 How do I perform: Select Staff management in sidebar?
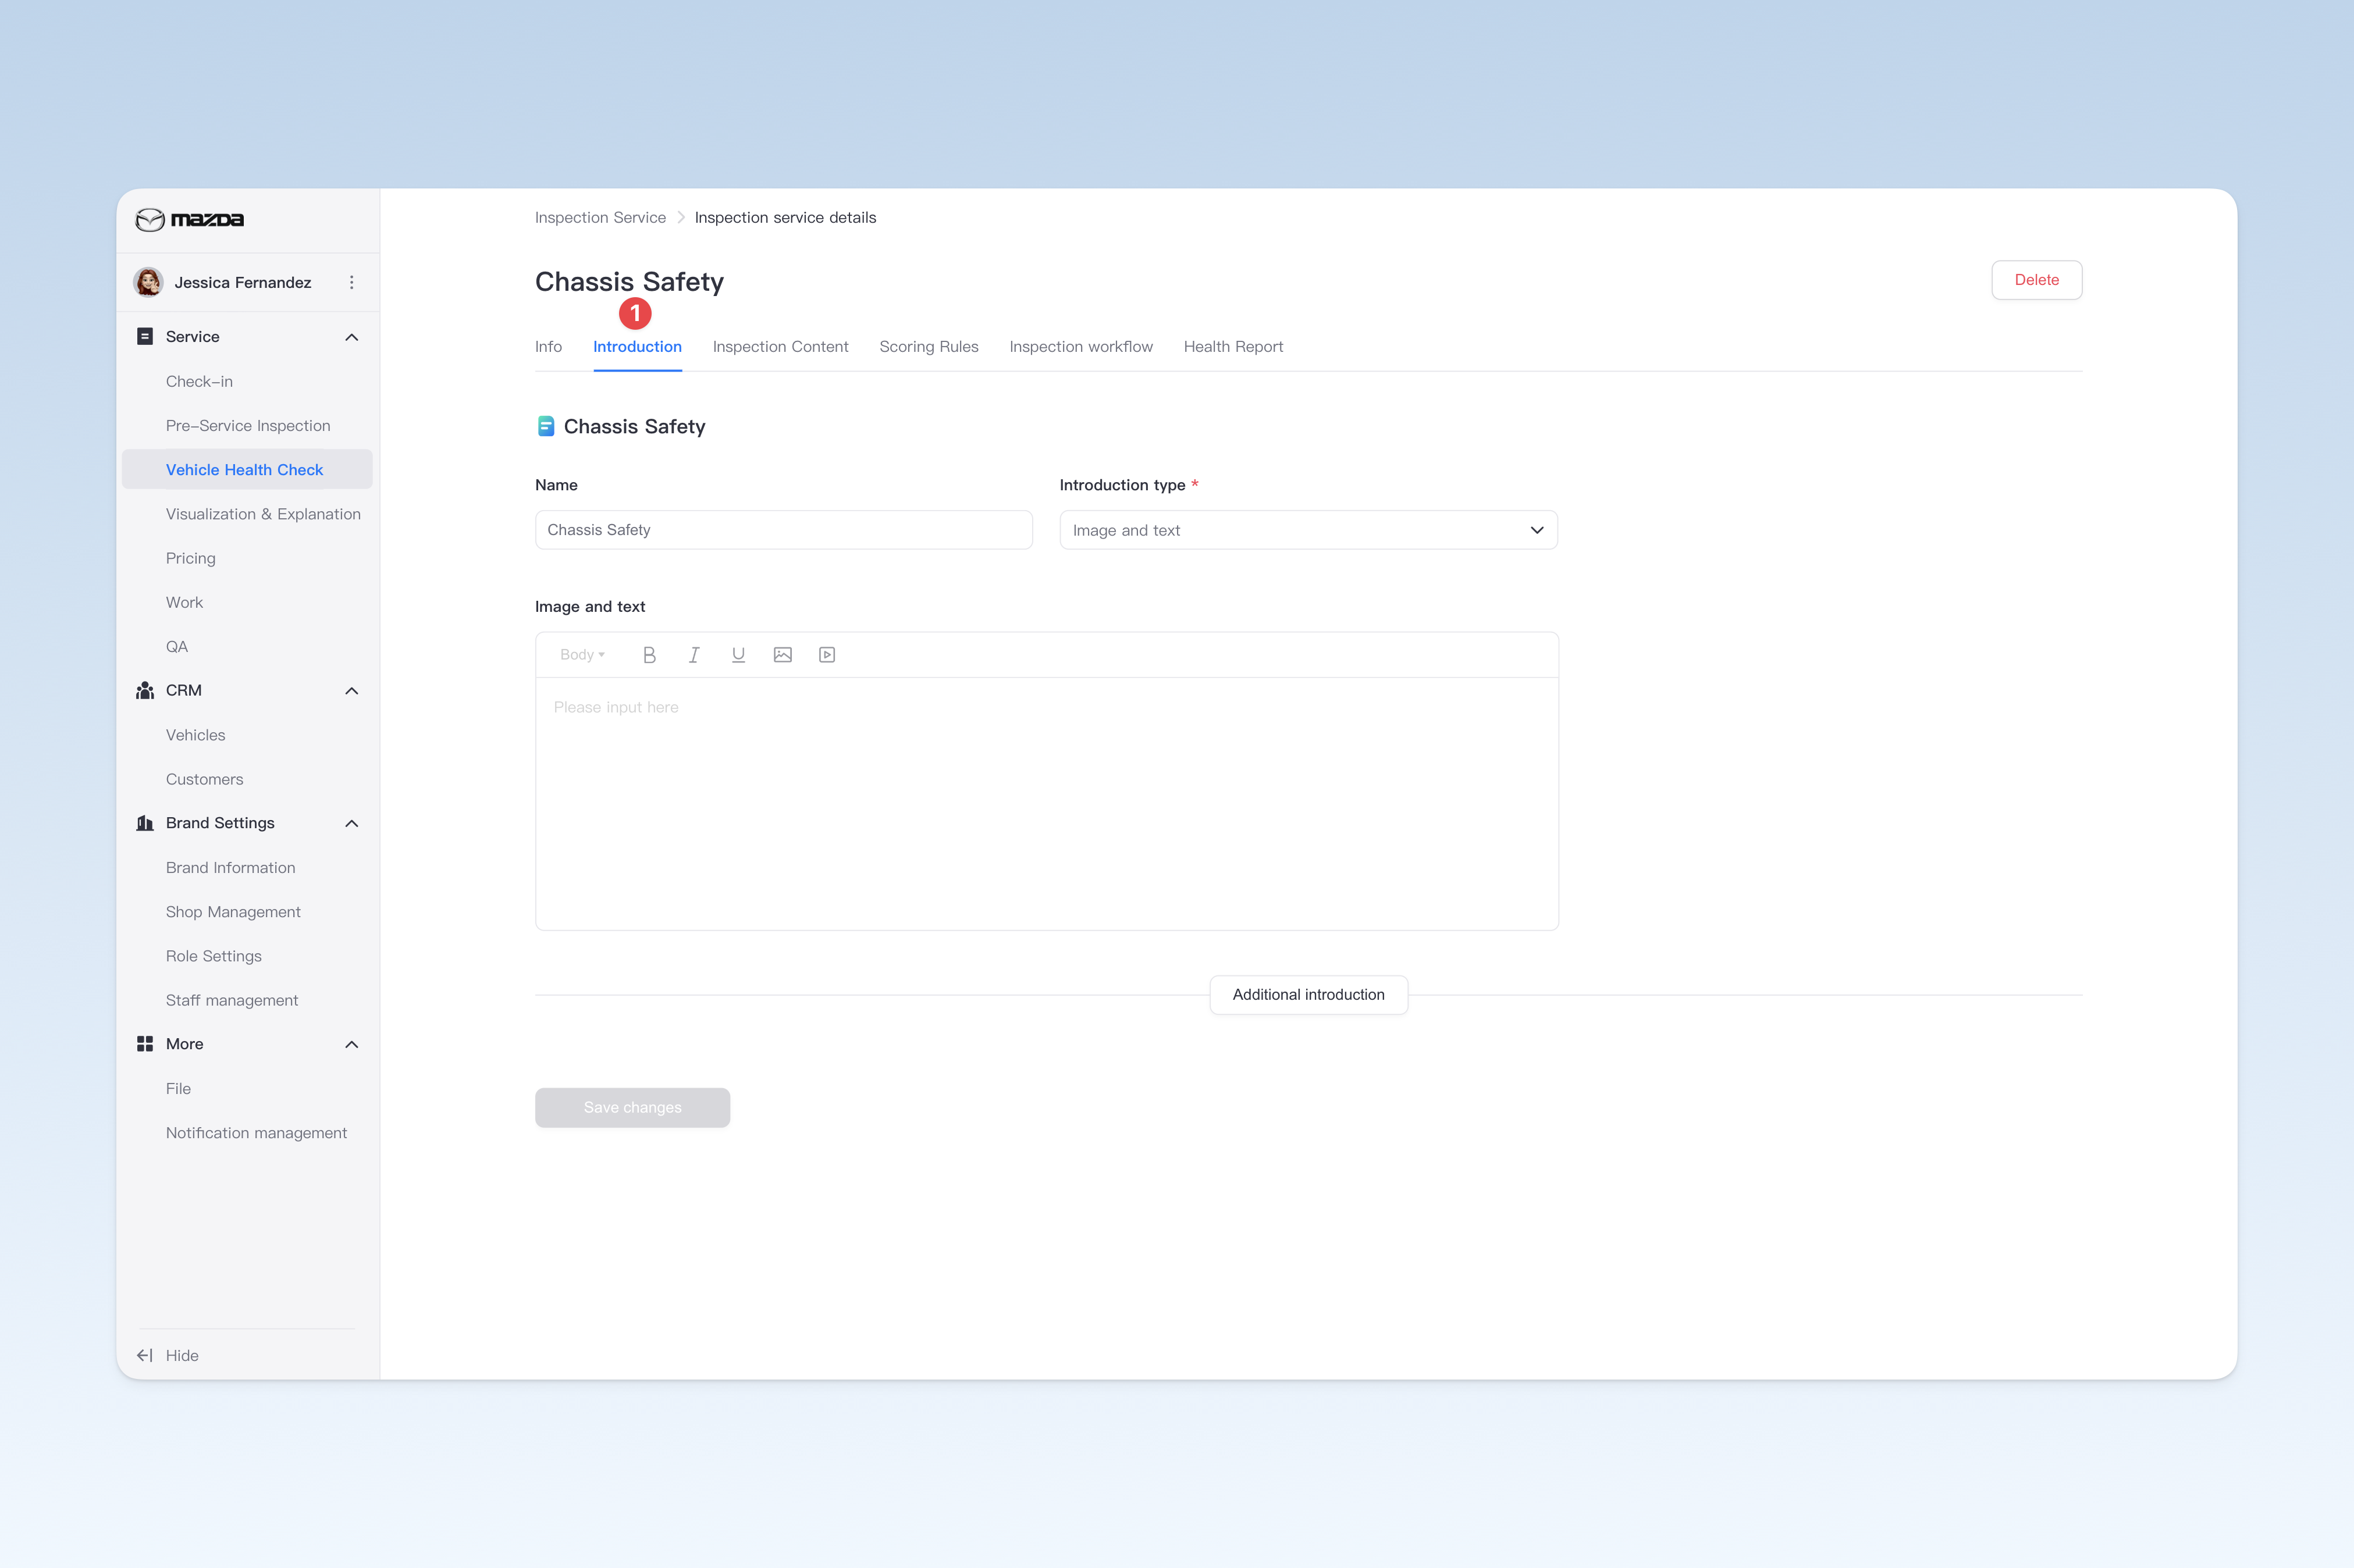pyautogui.click(x=232, y=1000)
